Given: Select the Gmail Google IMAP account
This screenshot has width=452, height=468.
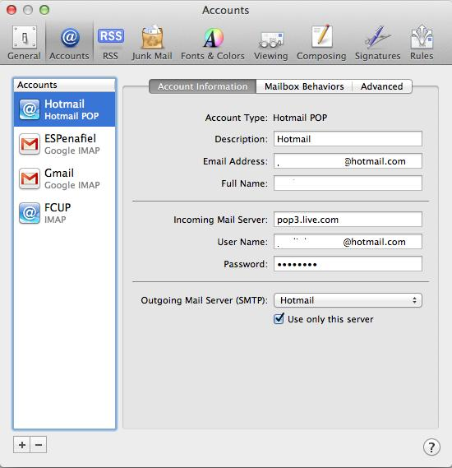Looking at the screenshot, I should point(64,178).
